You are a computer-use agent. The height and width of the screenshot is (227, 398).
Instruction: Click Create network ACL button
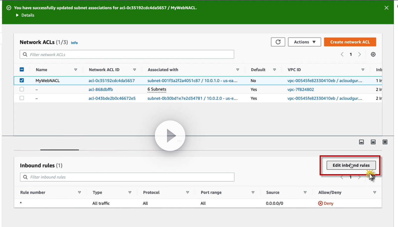[350, 42]
